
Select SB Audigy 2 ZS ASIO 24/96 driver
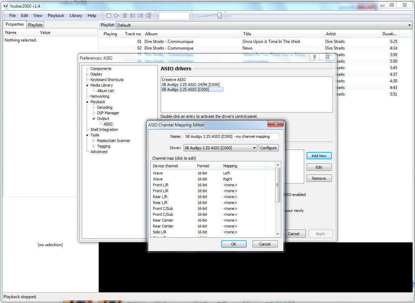point(191,85)
